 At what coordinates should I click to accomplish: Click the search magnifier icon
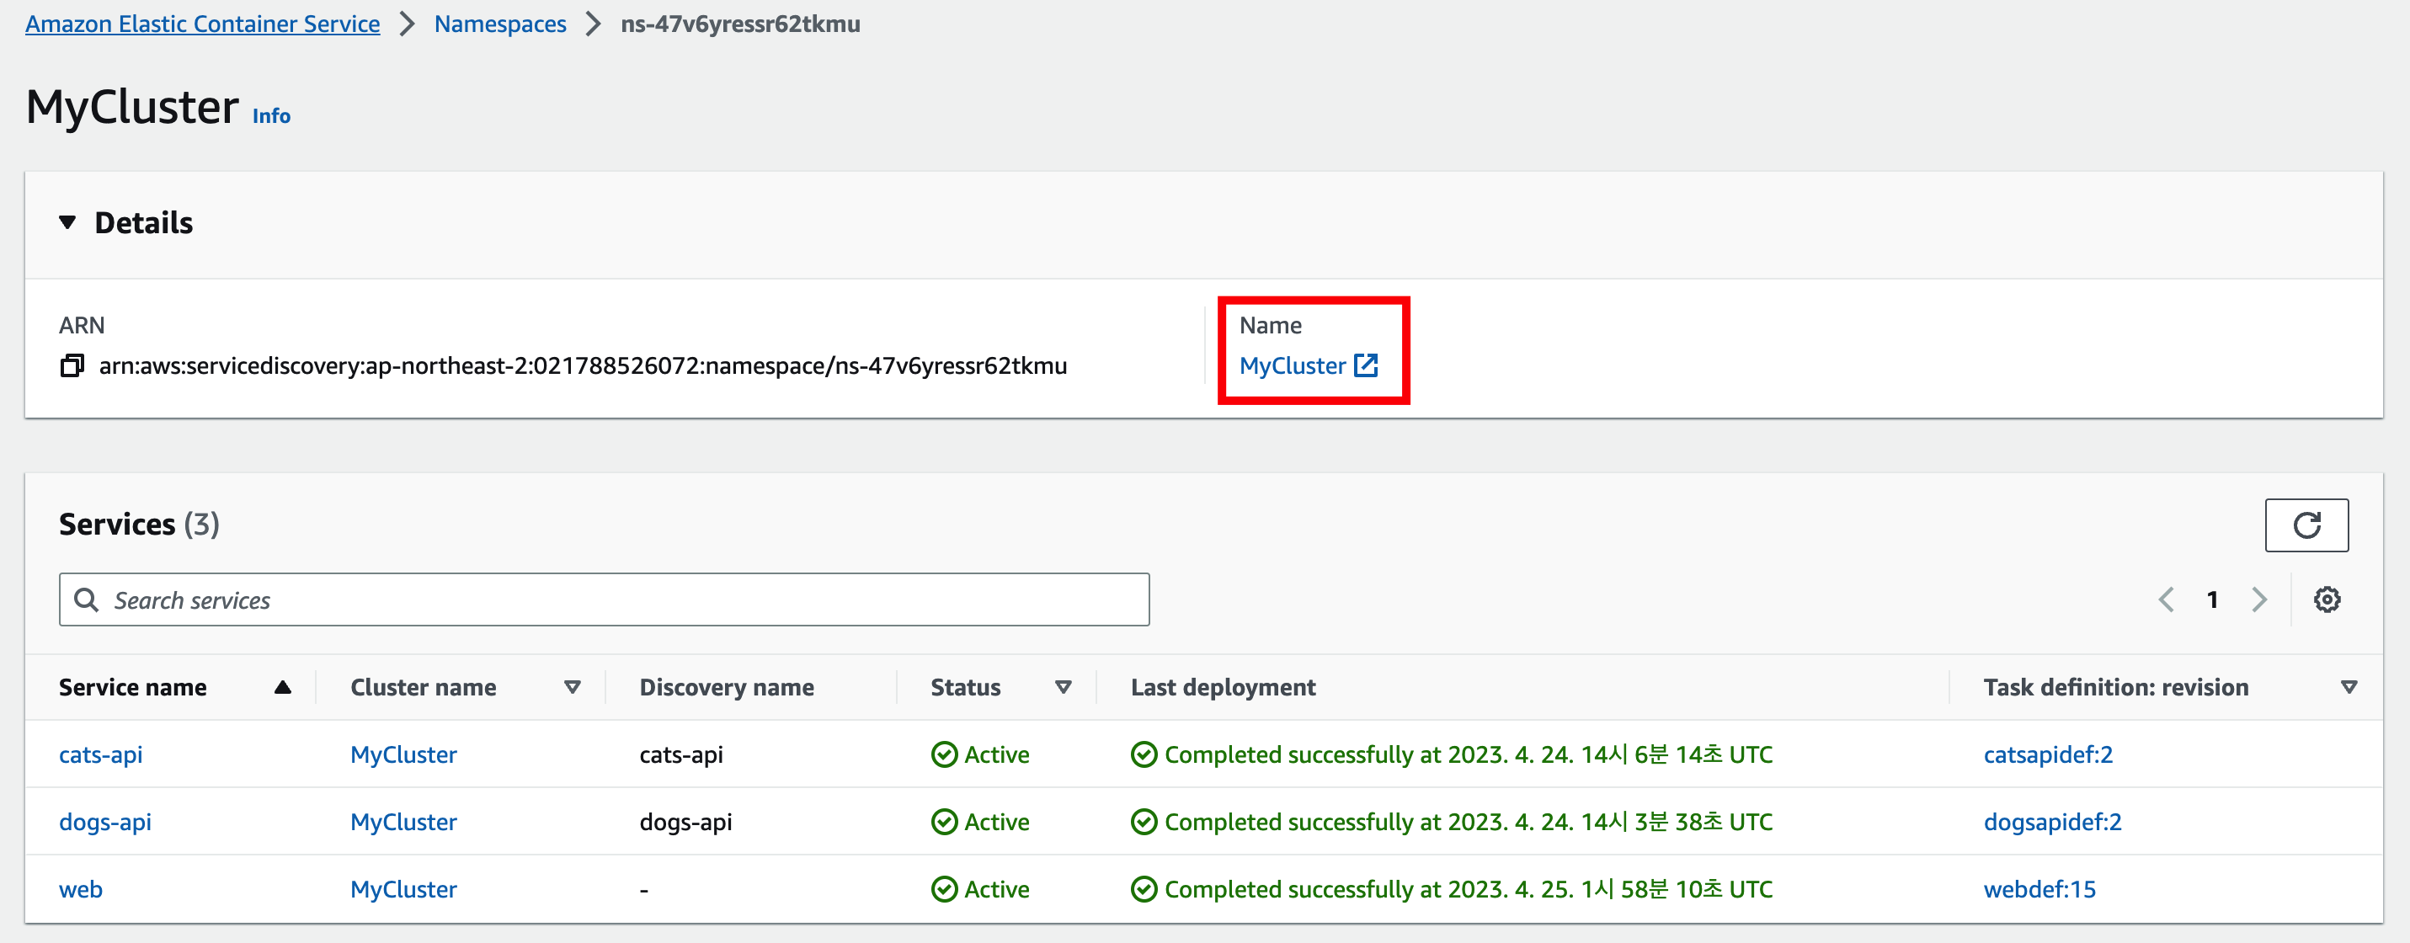coord(86,599)
